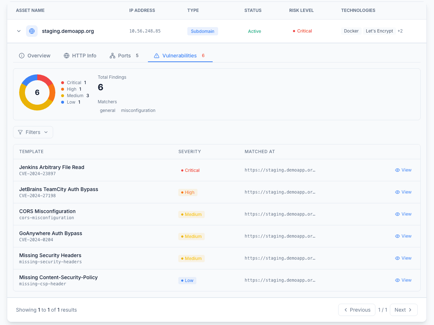Go to the Previous page
Screen dimensions: 434x325
pos(357,310)
